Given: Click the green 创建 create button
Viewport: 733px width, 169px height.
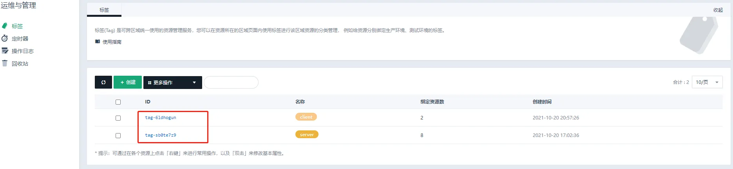Looking at the screenshot, I should point(128,82).
